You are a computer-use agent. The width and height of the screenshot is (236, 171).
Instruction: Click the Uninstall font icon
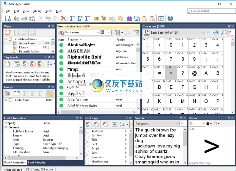pos(87,18)
